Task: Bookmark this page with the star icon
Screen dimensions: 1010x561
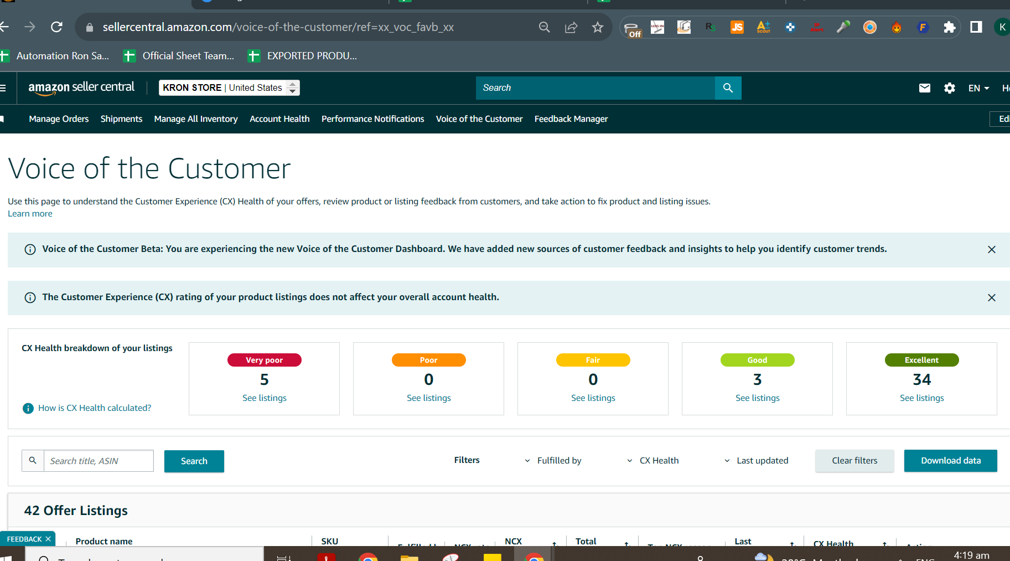Action: coord(598,27)
